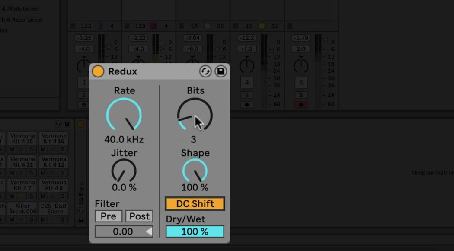The height and width of the screenshot is (251, 454).
Task: Solo the Vermona Kit 4 16 pad
Action: click(x=63, y=149)
